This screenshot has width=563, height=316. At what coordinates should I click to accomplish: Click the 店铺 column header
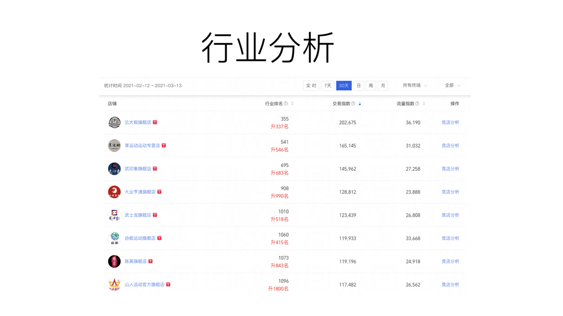click(x=112, y=104)
